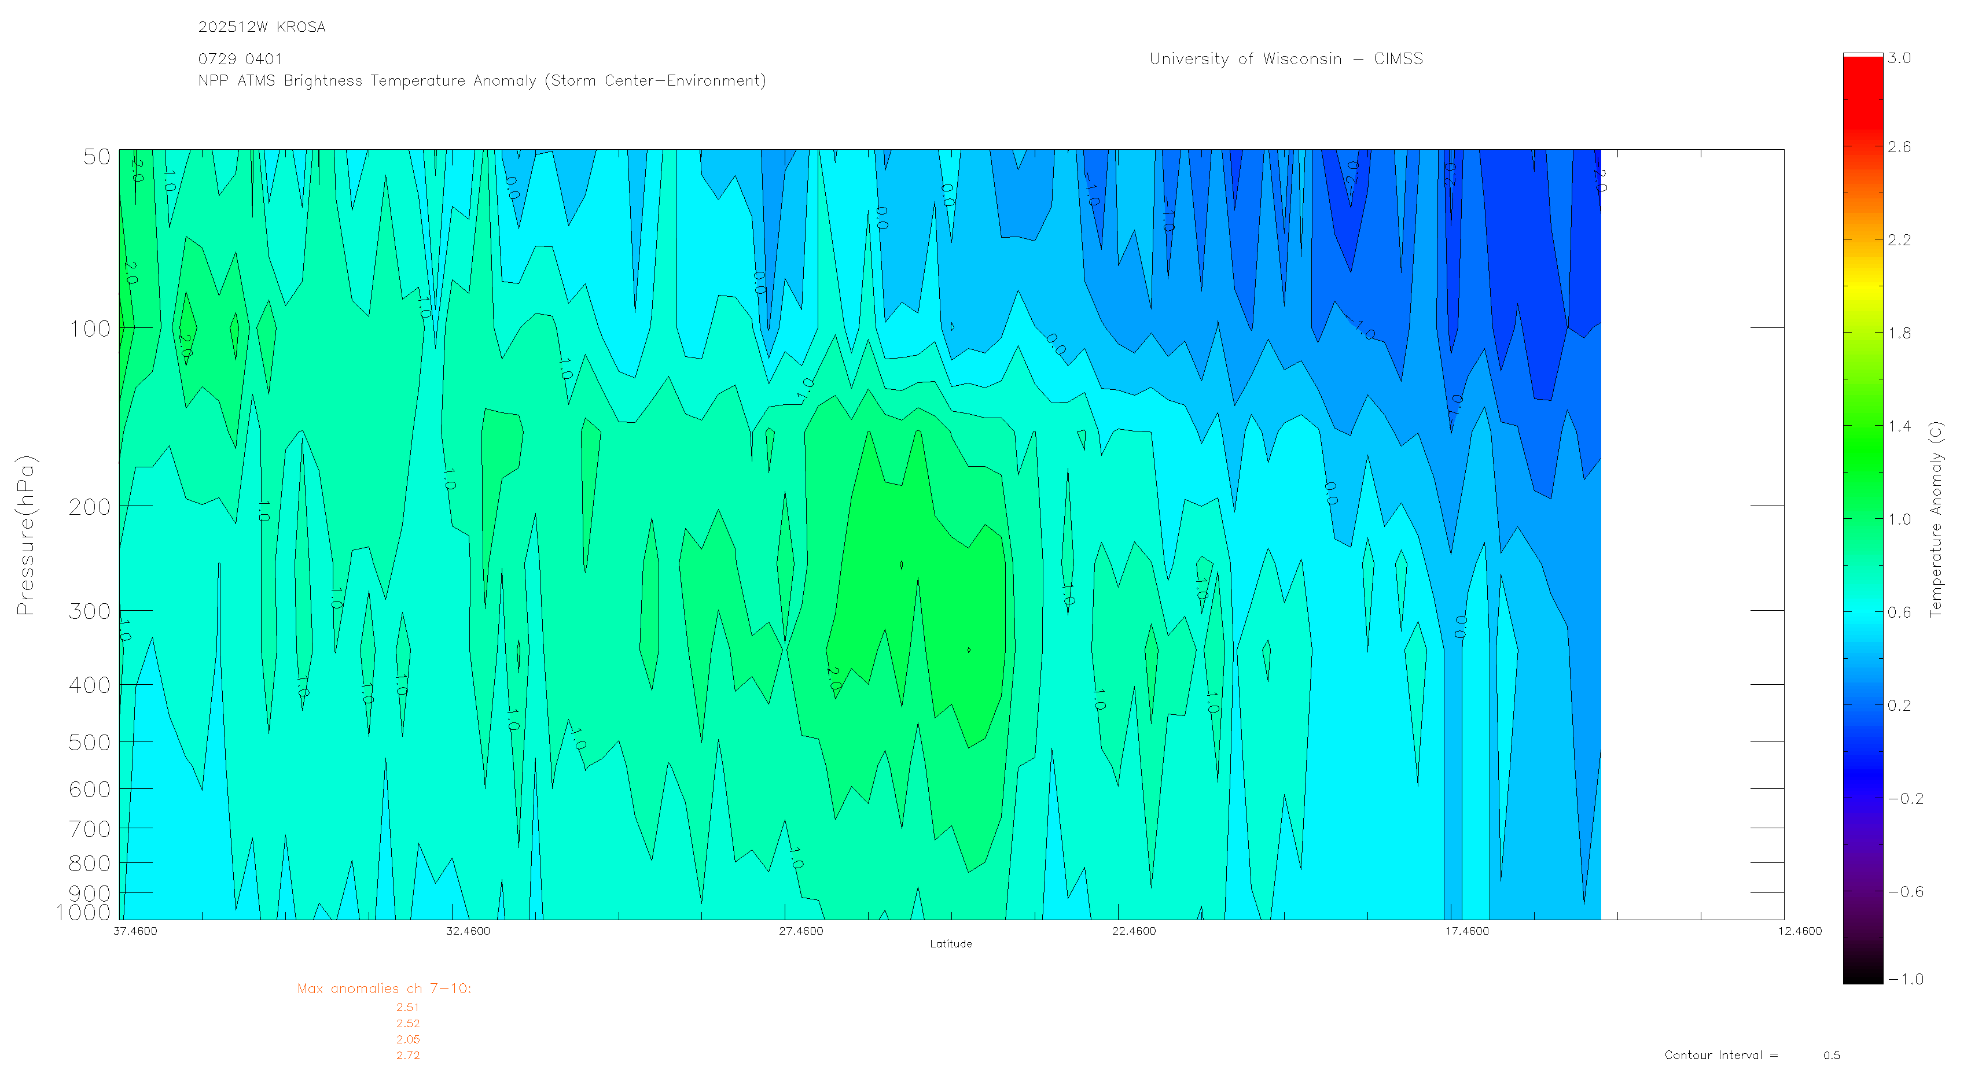Image resolution: width=1982 pixels, height=1070 pixels.
Task: Click the '0729 0401' date time text
Action: (x=240, y=59)
